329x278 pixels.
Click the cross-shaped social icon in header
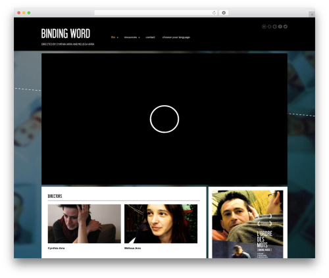(269, 26)
